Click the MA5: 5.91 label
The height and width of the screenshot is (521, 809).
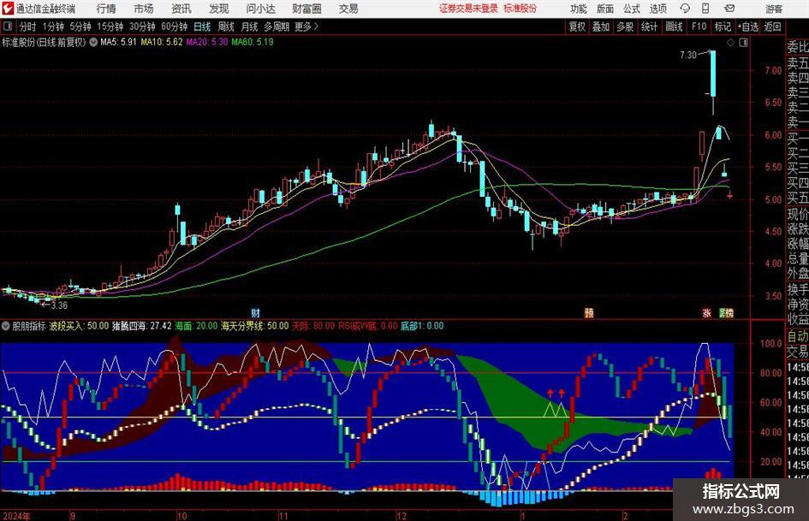click(x=118, y=42)
